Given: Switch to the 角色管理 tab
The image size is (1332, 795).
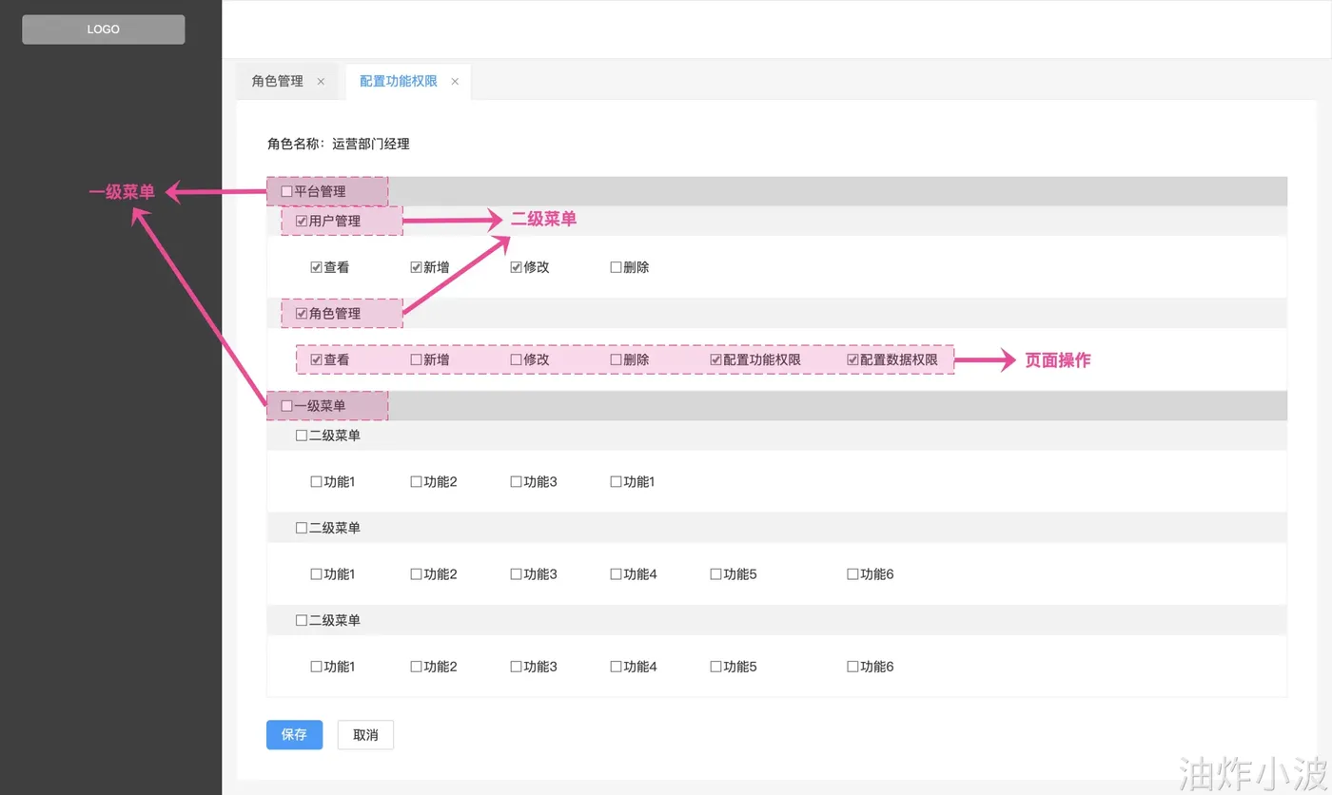Looking at the screenshot, I should [277, 82].
